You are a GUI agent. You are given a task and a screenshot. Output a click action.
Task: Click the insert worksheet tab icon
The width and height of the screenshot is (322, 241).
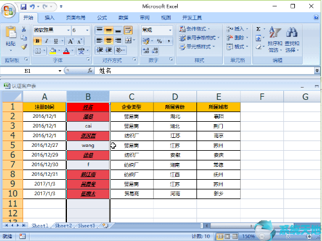point(106,226)
